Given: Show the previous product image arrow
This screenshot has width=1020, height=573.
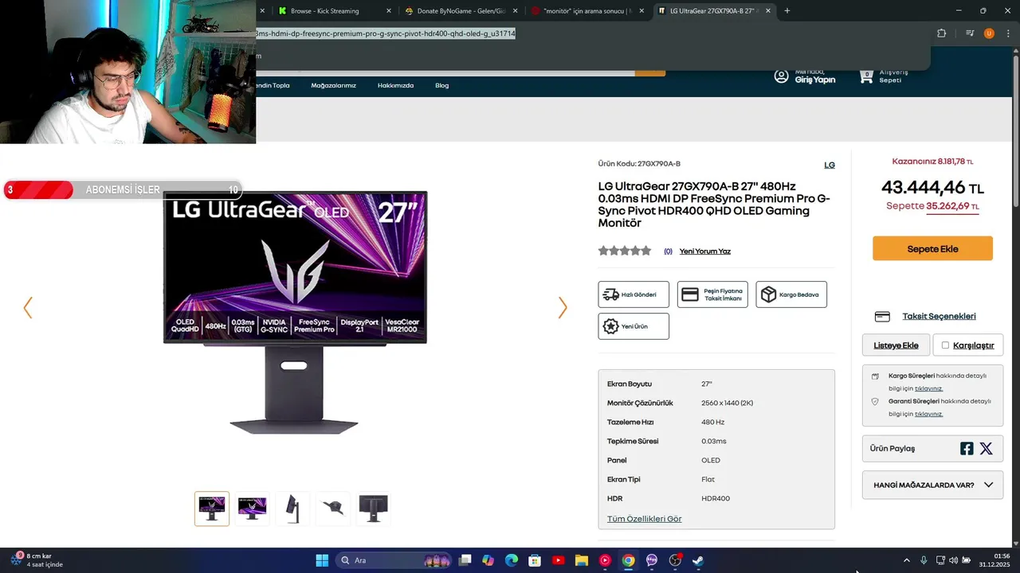Looking at the screenshot, I should (x=28, y=307).
